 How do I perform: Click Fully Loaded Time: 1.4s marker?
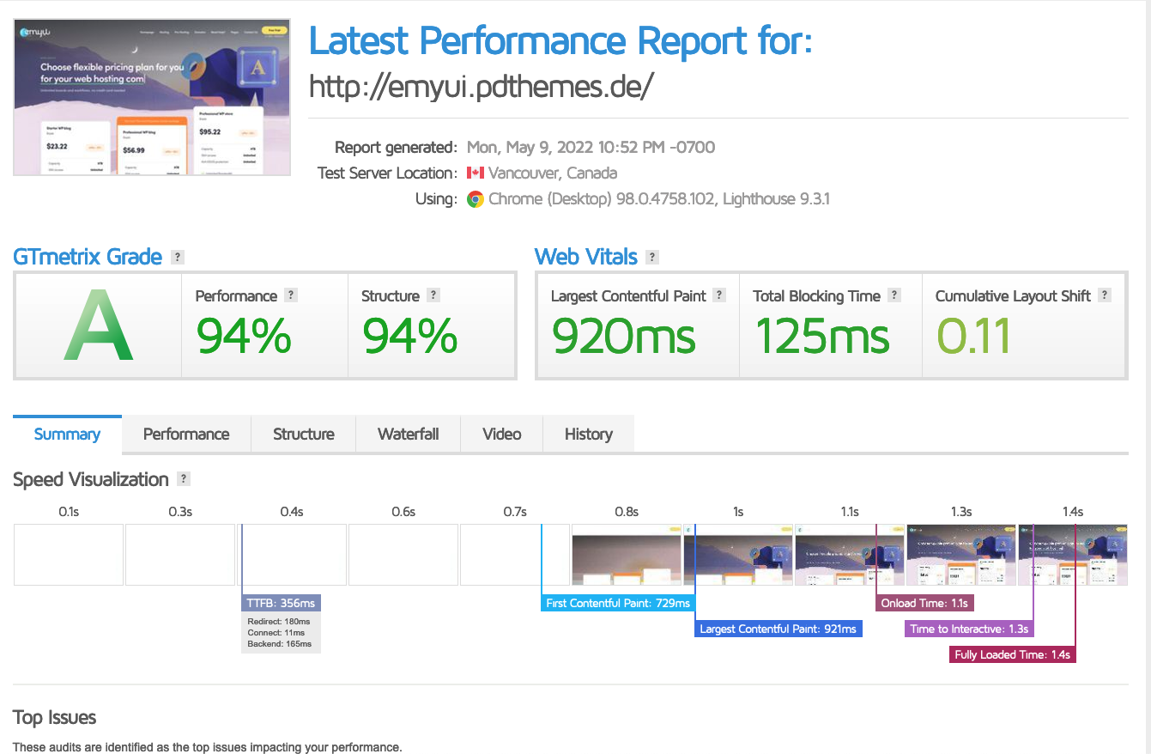pyautogui.click(x=1013, y=654)
